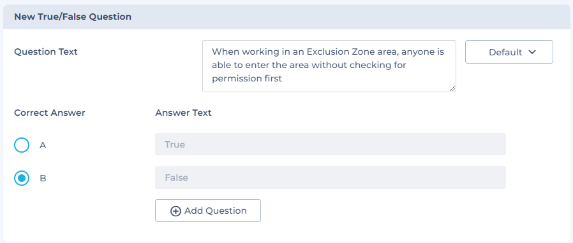The image size is (573, 243).
Task: Click the Answer Text column label
Action: 183,113
